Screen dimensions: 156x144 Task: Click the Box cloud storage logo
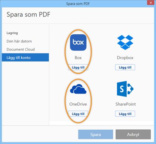click(x=78, y=43)
